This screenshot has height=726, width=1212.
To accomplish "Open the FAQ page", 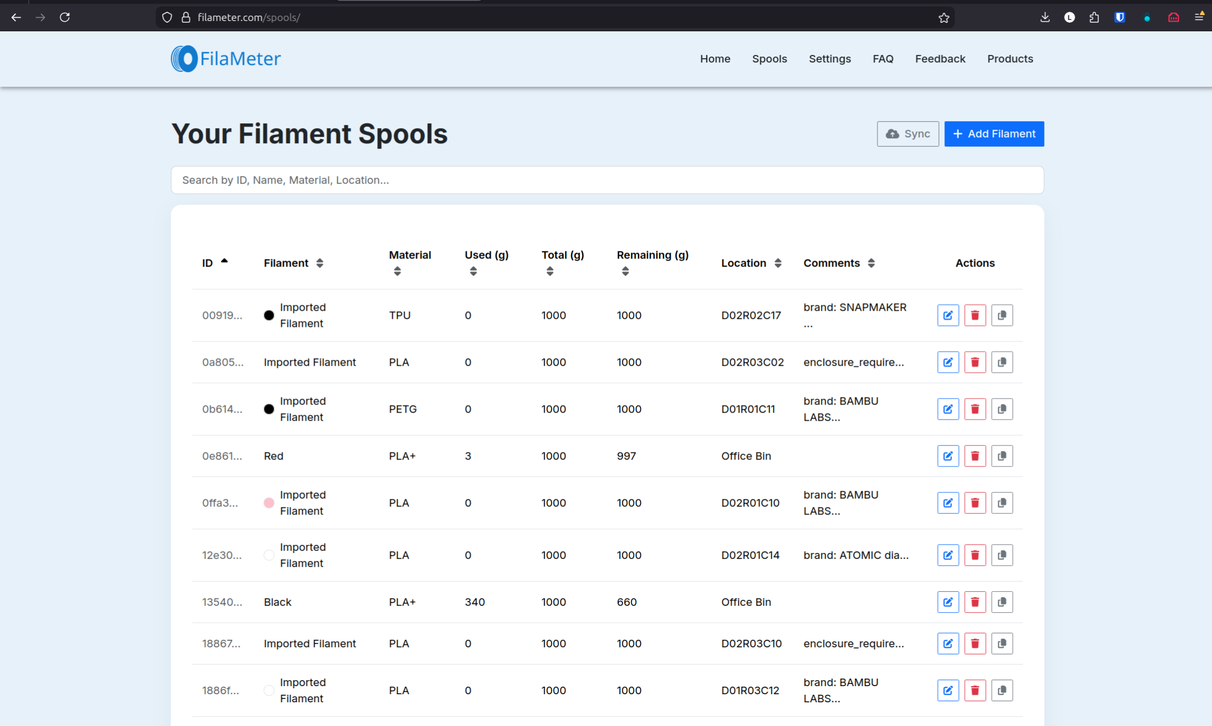I will point(883,59).
